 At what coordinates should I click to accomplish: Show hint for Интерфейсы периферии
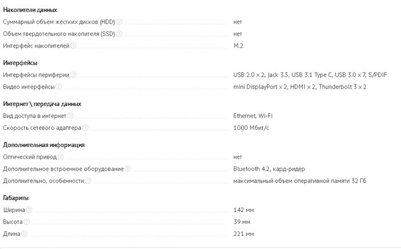tap(73, 74)
